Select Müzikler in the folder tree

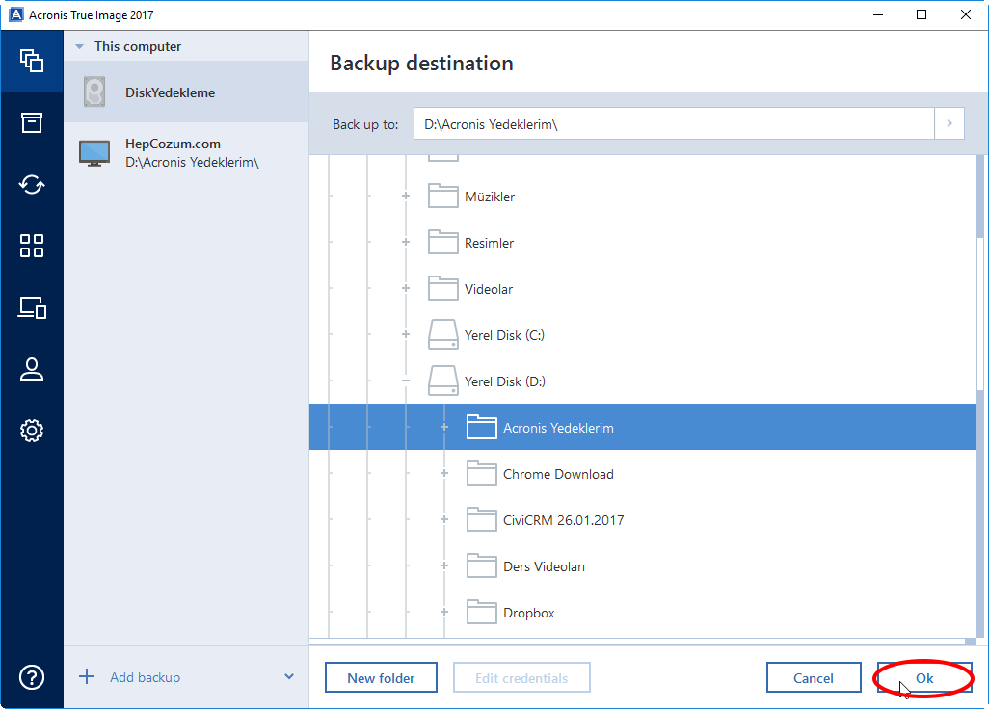[490, 197]
